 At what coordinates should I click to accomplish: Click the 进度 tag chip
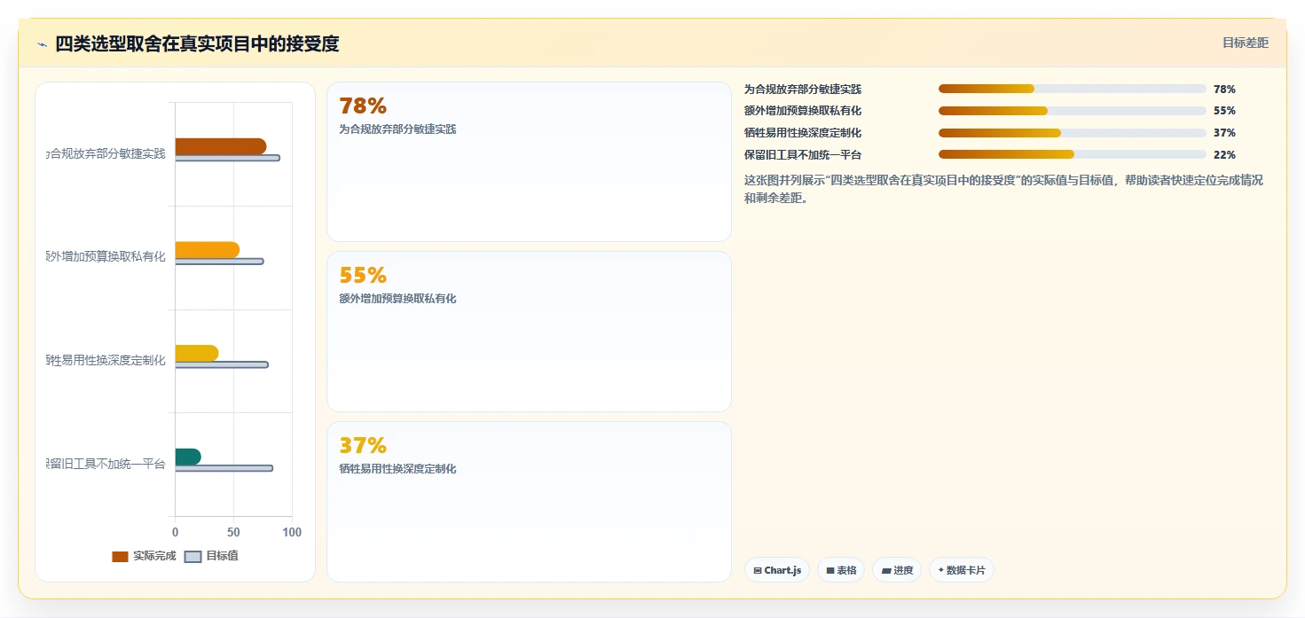tap(898, 570)
